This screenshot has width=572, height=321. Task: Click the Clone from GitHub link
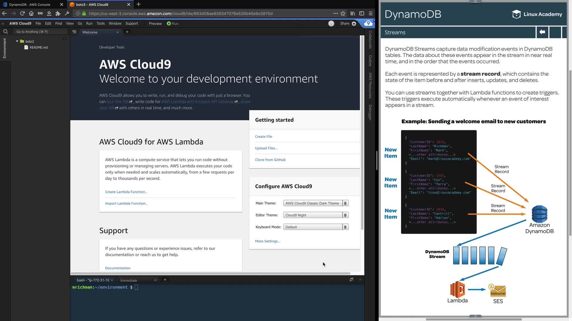(x=270, y=160)
